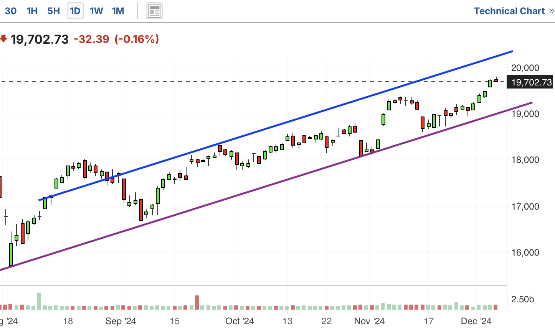The width and height of the screenshot is (555, 328).
Task: Click the (-0.16%) percent change
Action: coord(137,39)
